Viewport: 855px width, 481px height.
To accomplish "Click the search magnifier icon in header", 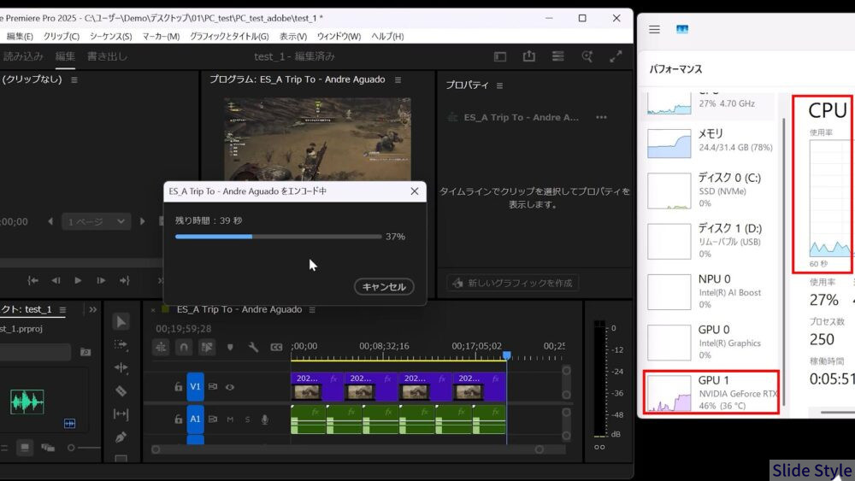I will point(587,56).
